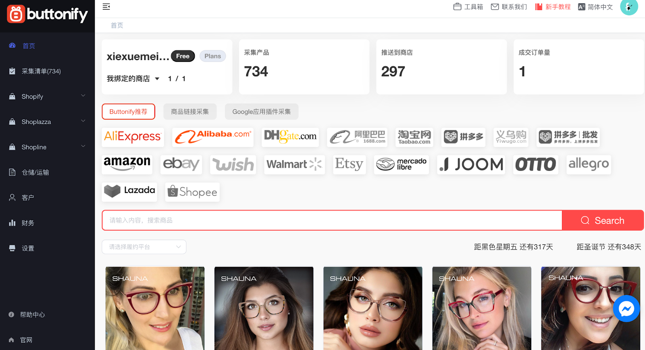Open 工具箱 toolbox in top bar
Viewport: 645px width, 350px height.
(468, 7)
